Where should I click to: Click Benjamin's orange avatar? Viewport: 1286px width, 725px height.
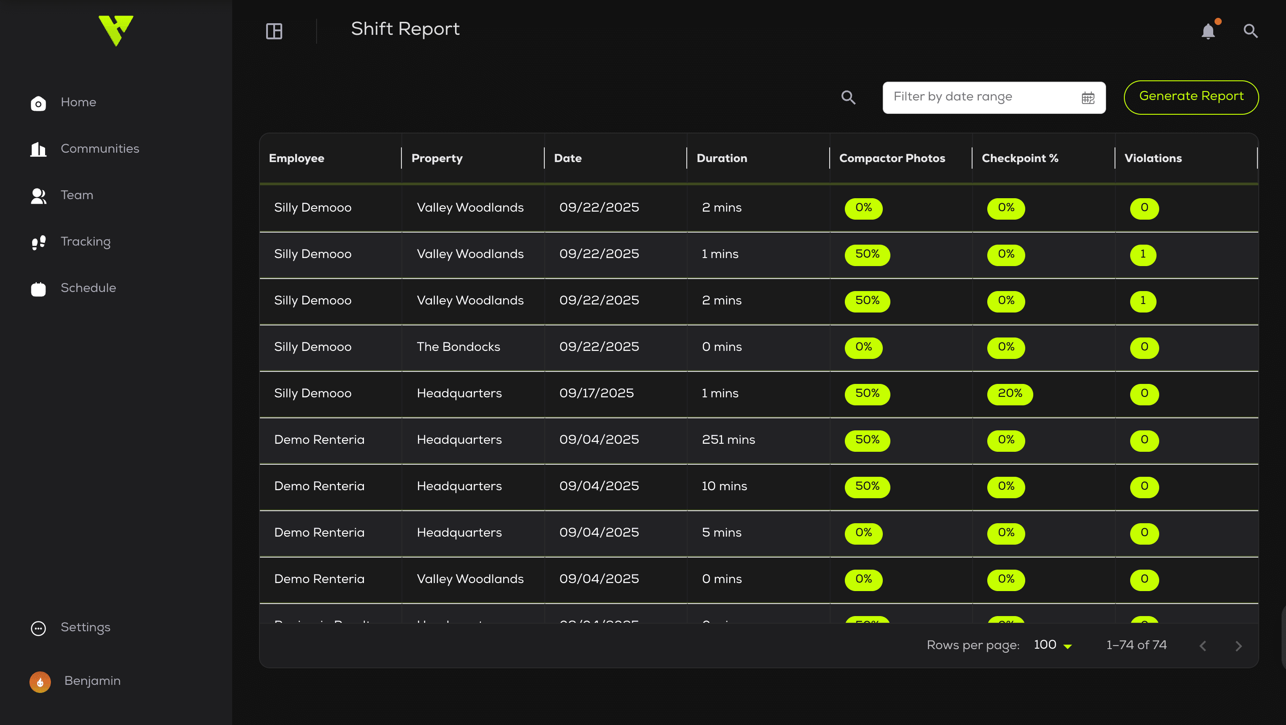pos(40,681)
